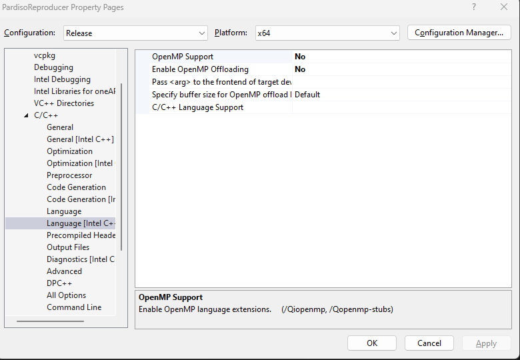Viewport: 520px width, 360px height.
Task: Open the DPC++ settings page
Action: coord(59,283)
